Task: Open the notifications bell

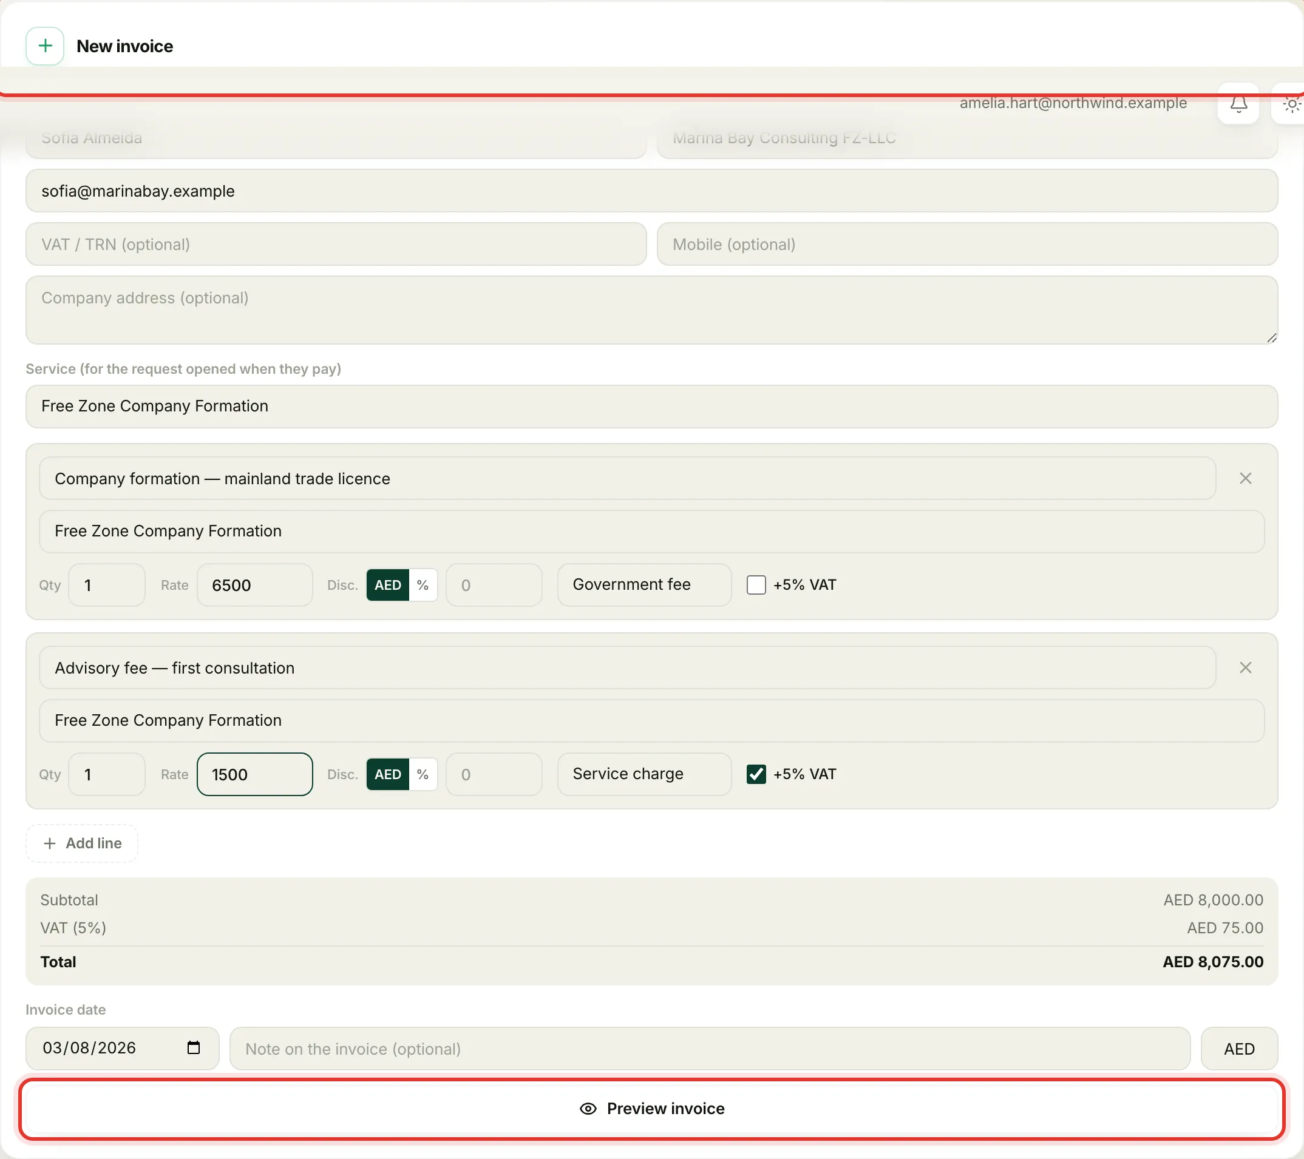Action: [1238, 104]
